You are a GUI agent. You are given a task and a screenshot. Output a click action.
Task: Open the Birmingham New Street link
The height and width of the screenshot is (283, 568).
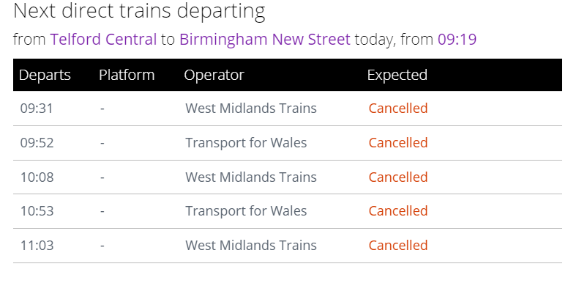tap(265, 39)
